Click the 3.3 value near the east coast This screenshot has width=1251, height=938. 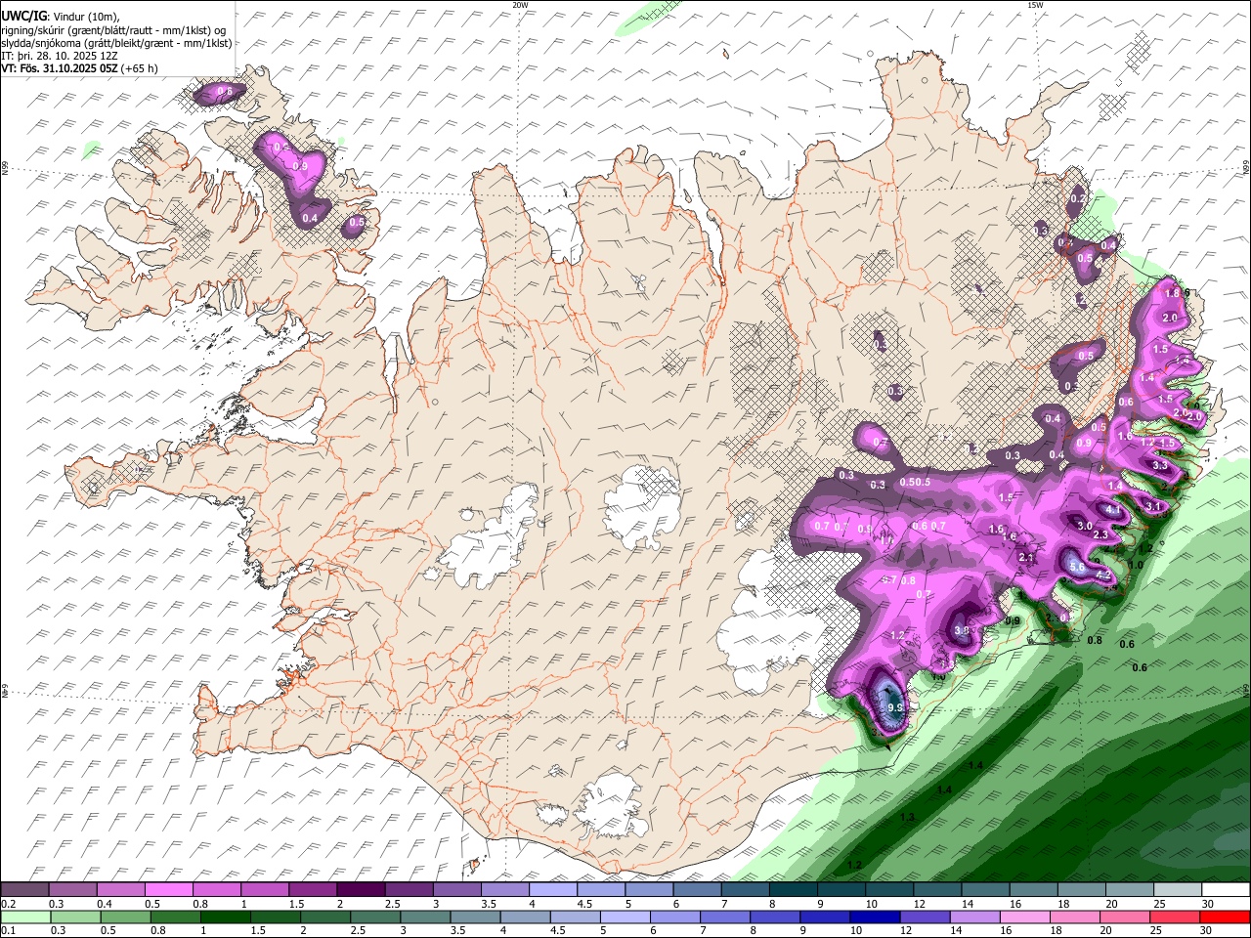1160,466
